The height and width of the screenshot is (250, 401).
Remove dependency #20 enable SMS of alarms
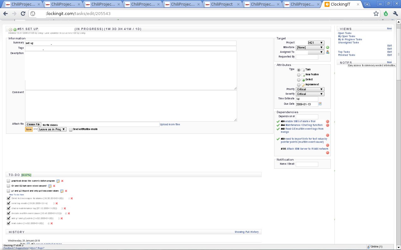[x=328, y=121]
